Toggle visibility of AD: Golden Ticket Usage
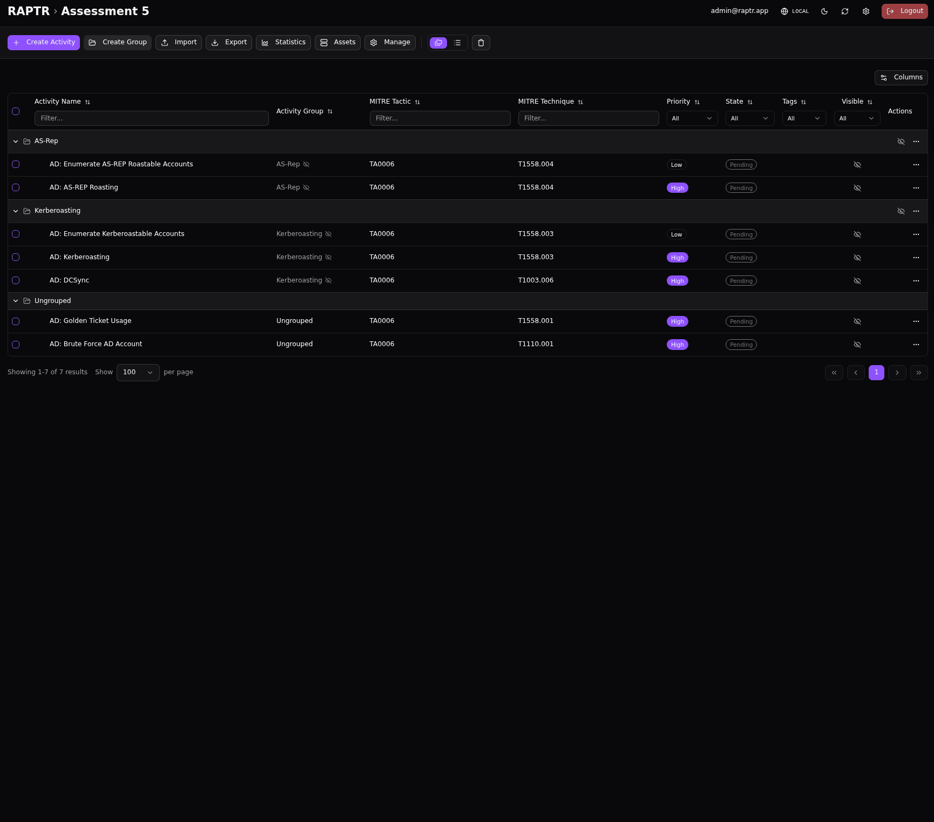Viewport: 934px width, 822px height. (857, 321)
